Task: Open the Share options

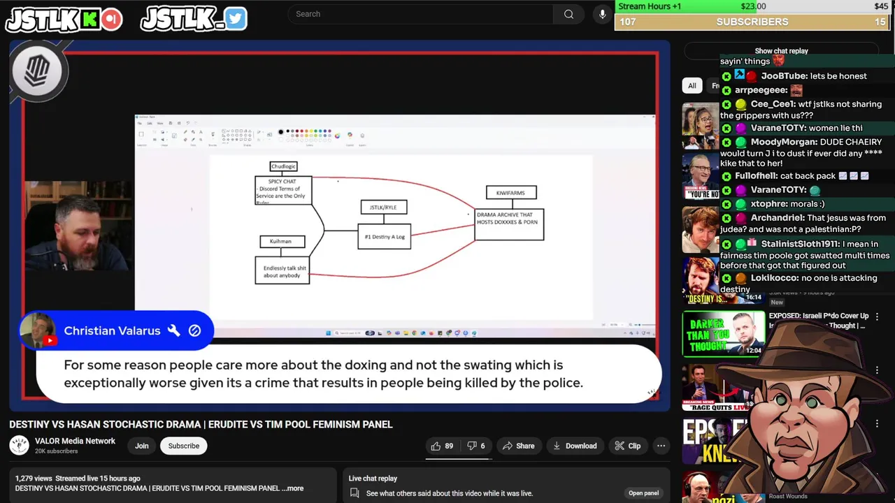Action: coord(518,446)
